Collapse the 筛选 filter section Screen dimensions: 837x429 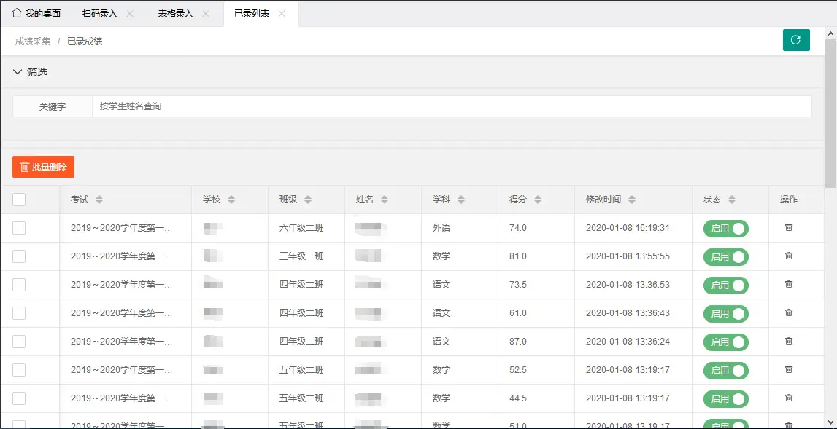(18, 72)
